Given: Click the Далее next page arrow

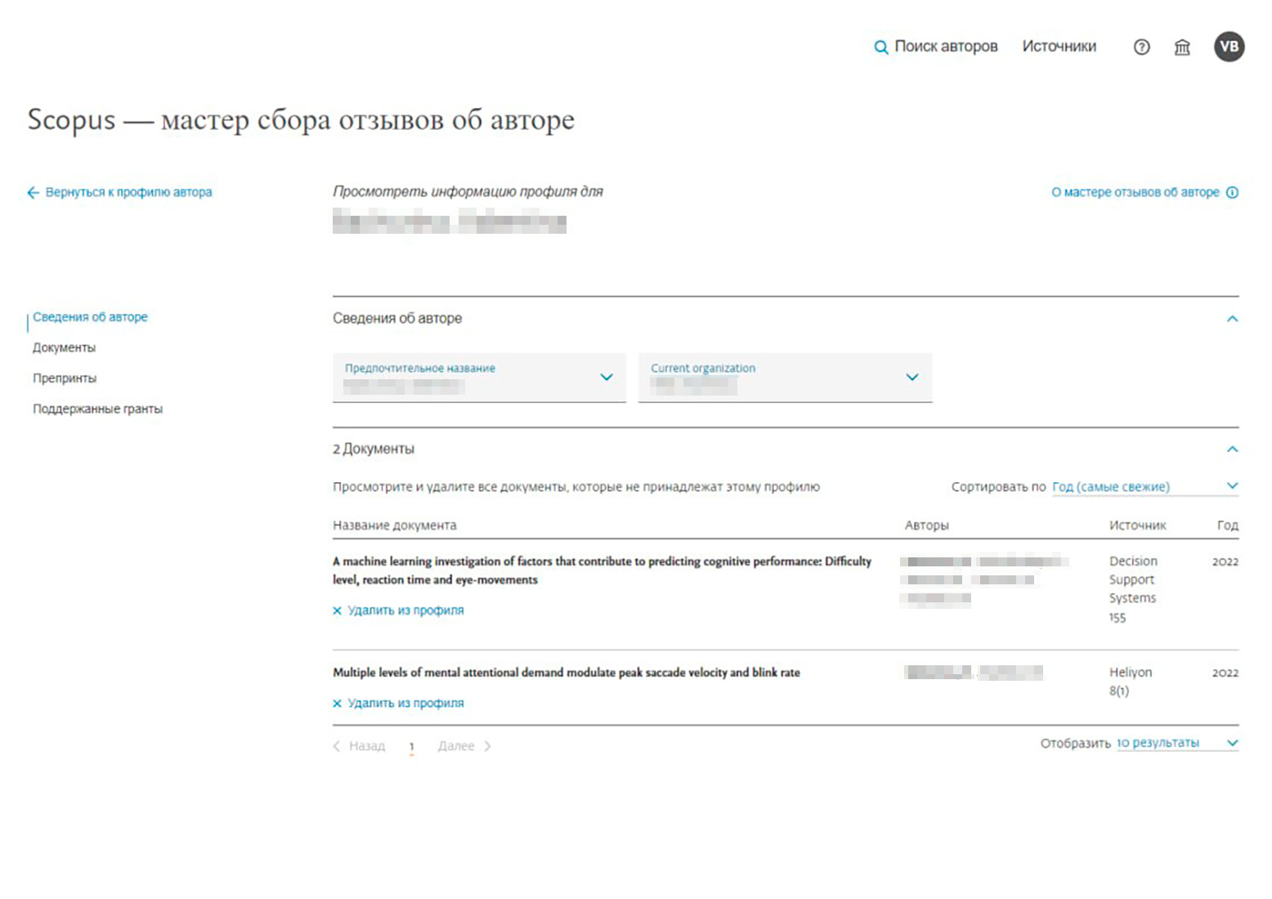Looking at the screenshot, I should [x=487, y=746].
